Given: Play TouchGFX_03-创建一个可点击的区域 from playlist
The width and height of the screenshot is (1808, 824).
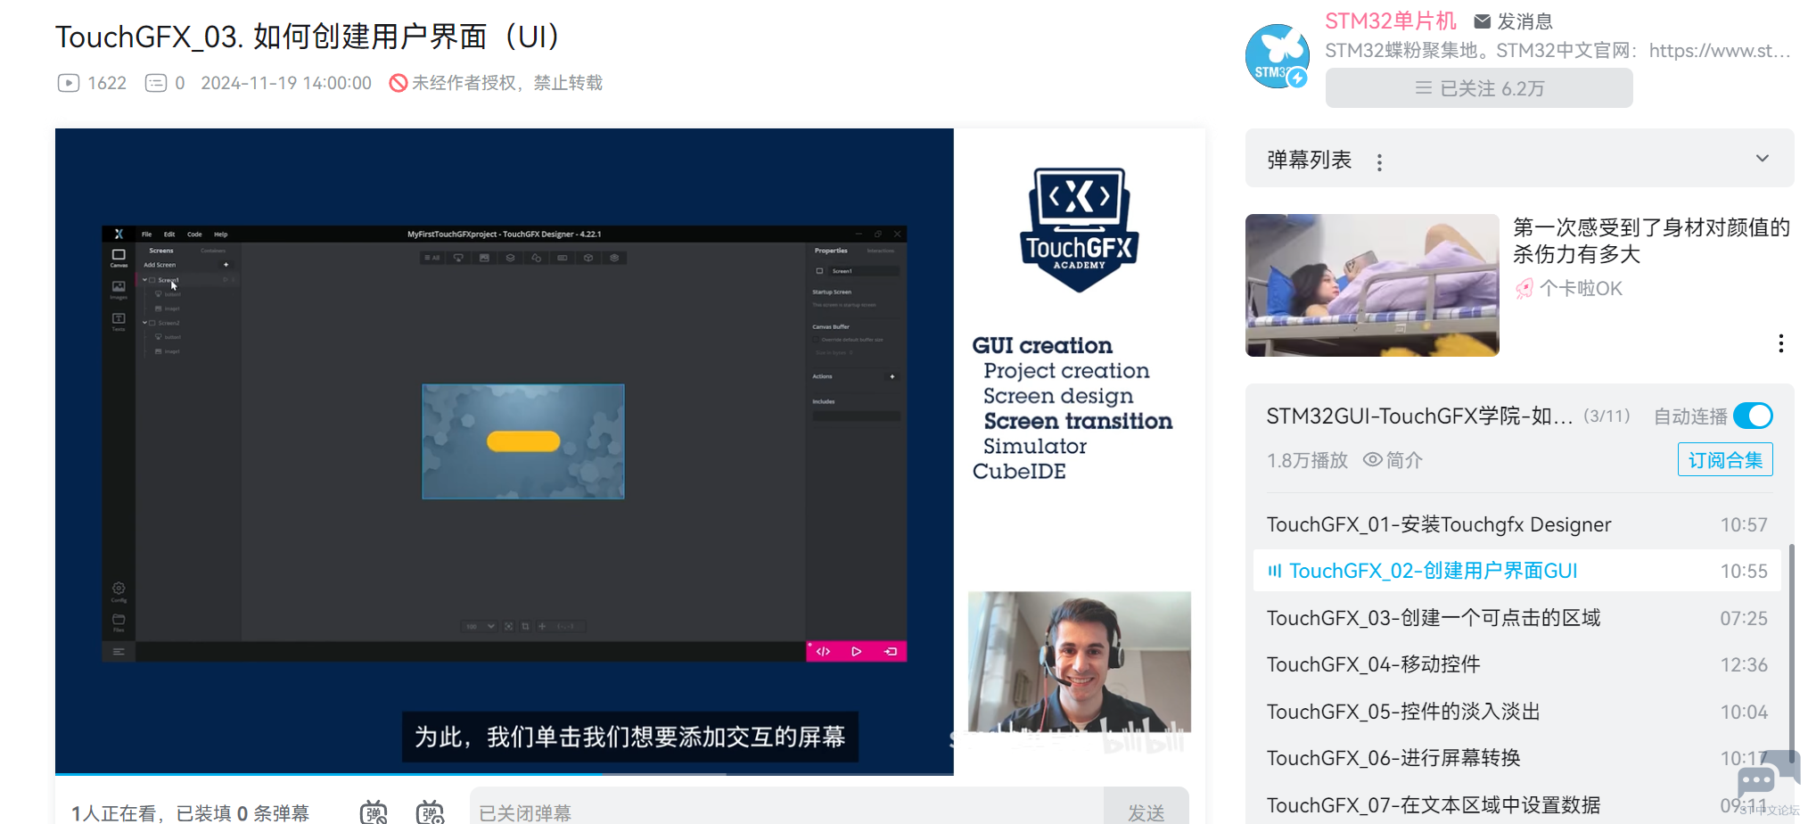Looking at the screenshot, I should (1433, 618).
